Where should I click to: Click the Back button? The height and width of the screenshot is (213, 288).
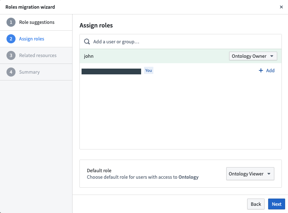pyautogui.click(x=256, y=204)
